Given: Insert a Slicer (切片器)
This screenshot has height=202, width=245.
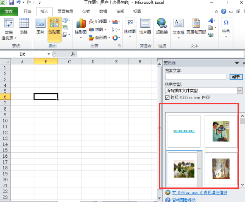Looking at the screenshot, I should point(145,26).
